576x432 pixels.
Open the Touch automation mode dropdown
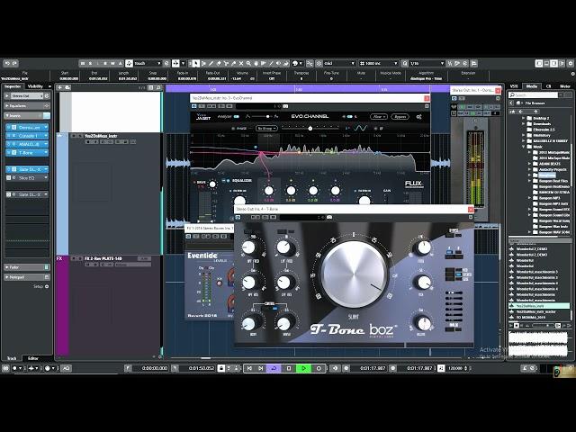[148, 63]
